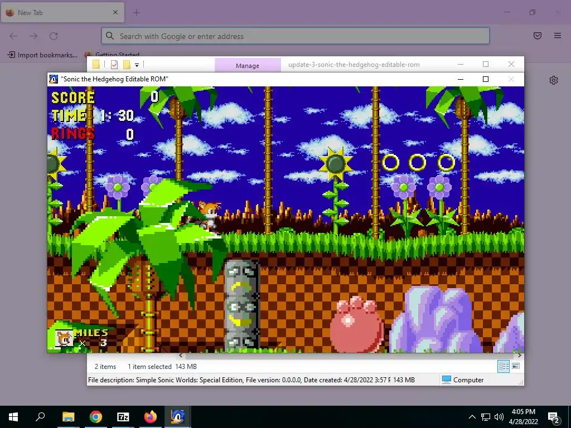571x428 pixels.
Task: Open volume speaker tray icon
Action: coord(499,417)
